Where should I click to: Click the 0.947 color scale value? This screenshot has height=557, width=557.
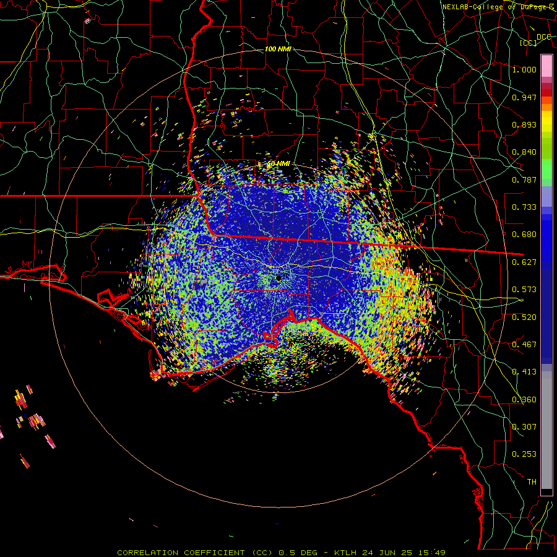point(524,97)
